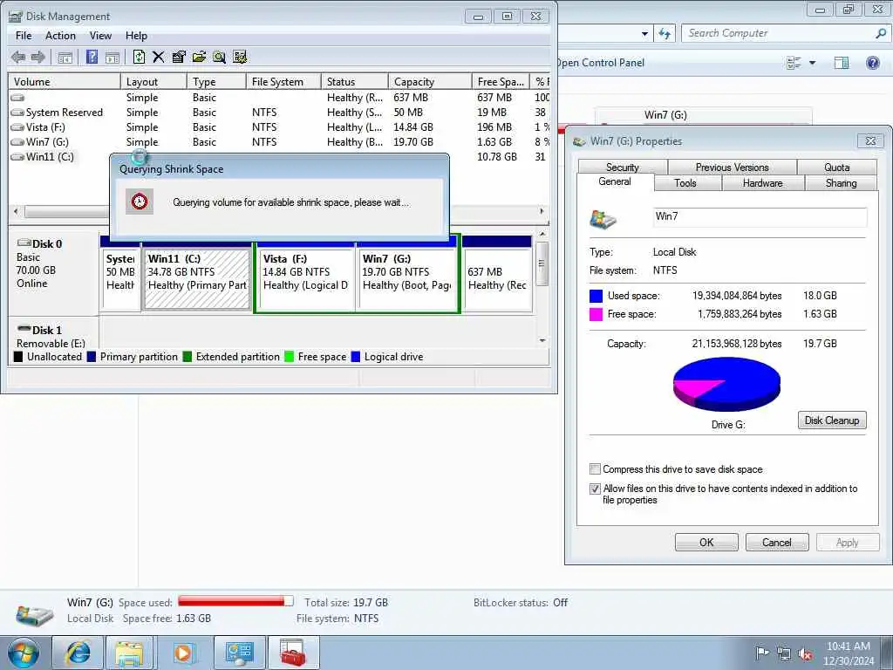This screenshot has height=670, width=893.
Task: Click the Back arrow in Disk Management toolbar
Action: tap(18, 57)
